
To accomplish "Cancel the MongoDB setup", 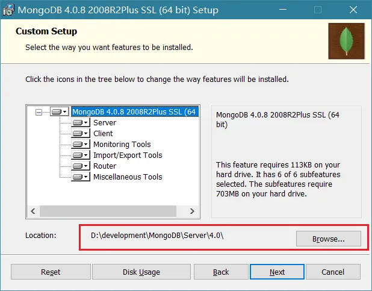I will [333, 272].
